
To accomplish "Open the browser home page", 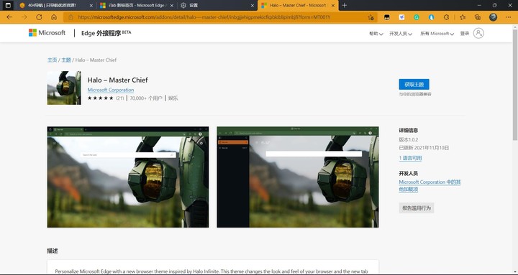I will pos(54,17).
